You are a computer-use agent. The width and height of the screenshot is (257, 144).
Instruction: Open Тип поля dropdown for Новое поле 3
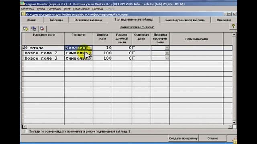[x=90, y=58]
